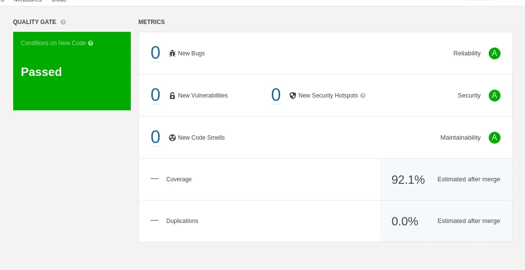Click the Quality Gate help icon
The image size is (525, 270).
point(63,22)
